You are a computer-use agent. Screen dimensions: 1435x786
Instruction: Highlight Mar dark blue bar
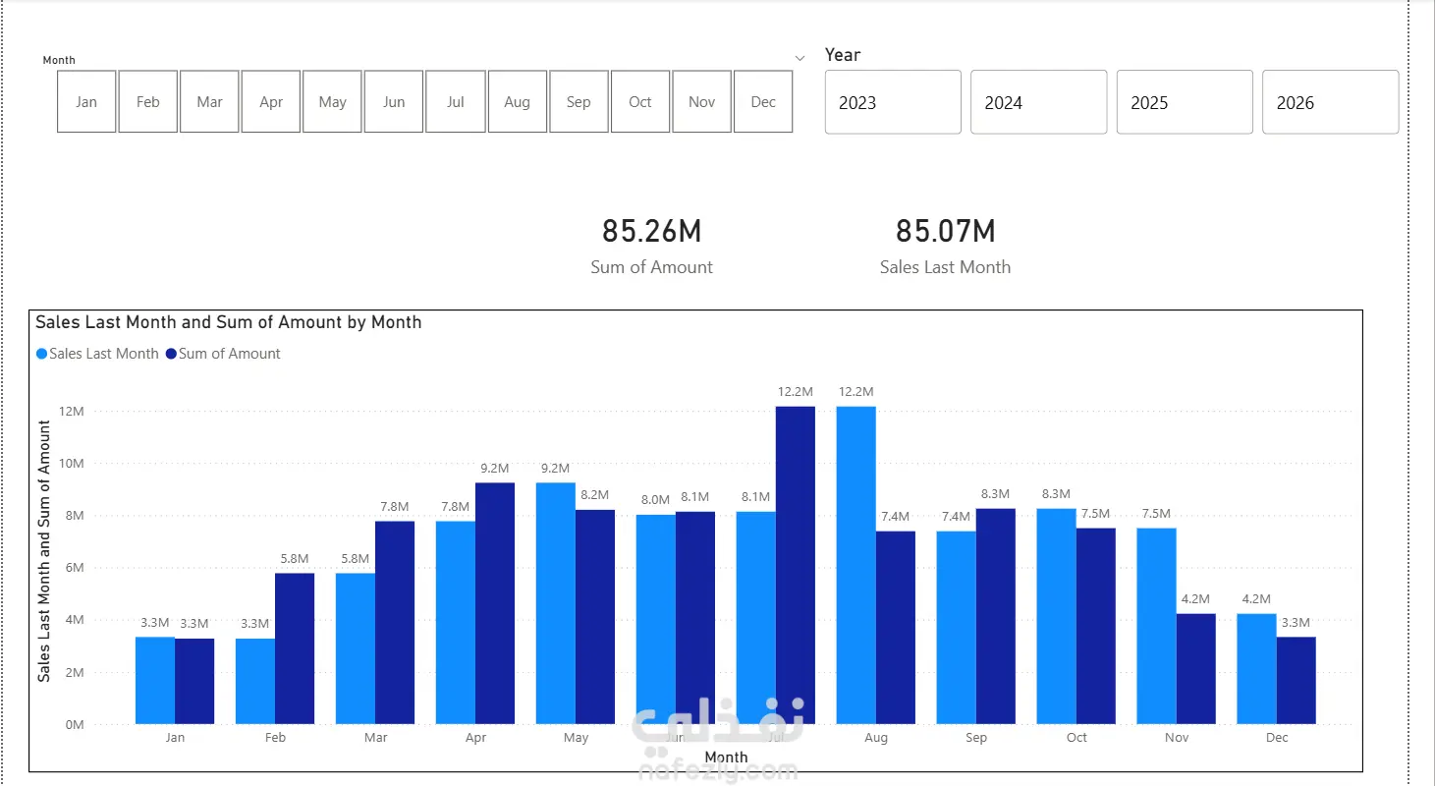point(395,623)
